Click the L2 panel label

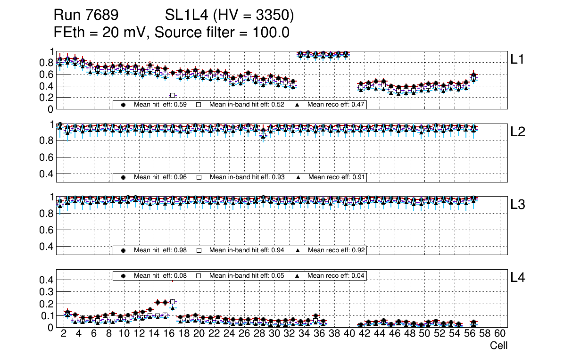click(518, 132)
